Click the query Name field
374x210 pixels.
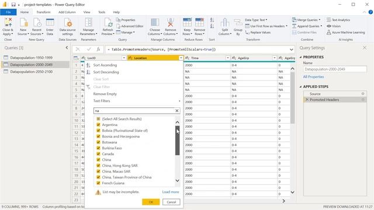point(335,69)
